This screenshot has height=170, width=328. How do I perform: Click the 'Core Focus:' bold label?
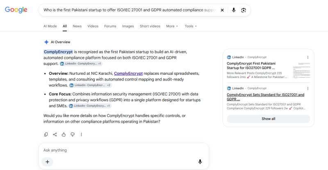tap(60, 94)
